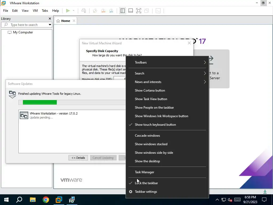Image resolution: width=273 pixels, height=205 pixels.
Task: Click the touch keyboard tray icon
Action: click(237, 200)
